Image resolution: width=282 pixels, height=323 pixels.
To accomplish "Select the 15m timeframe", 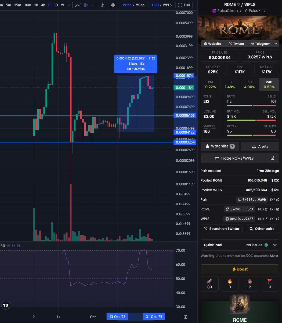I will 17,5.
